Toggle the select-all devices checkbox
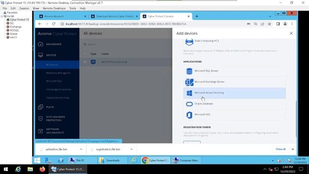309x174 pixels. tap(85, 54)
